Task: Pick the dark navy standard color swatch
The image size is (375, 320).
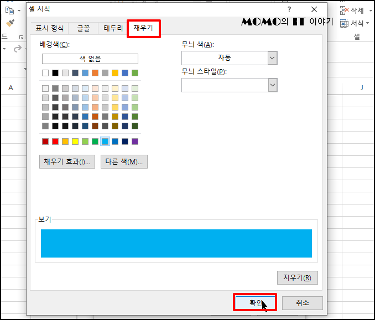Action: (125, 141)
